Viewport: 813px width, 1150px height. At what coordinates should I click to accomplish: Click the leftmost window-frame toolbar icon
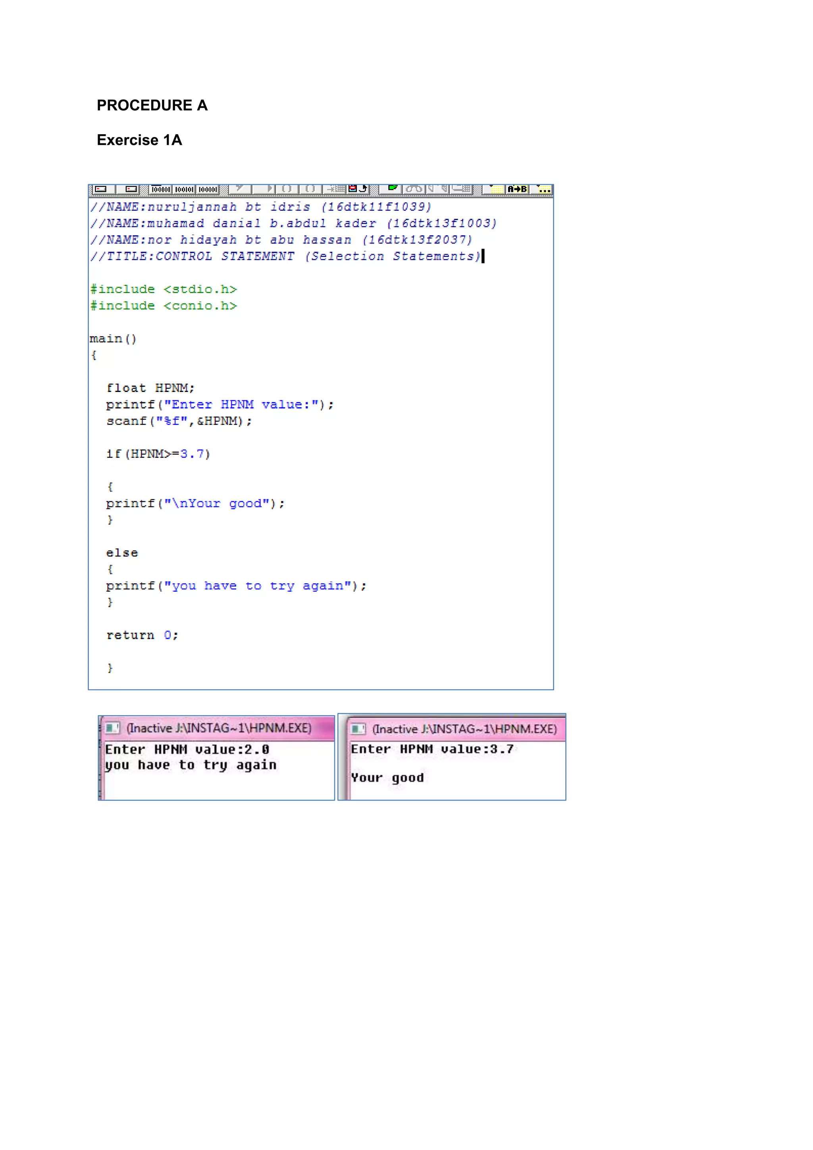tap(101, 189)
